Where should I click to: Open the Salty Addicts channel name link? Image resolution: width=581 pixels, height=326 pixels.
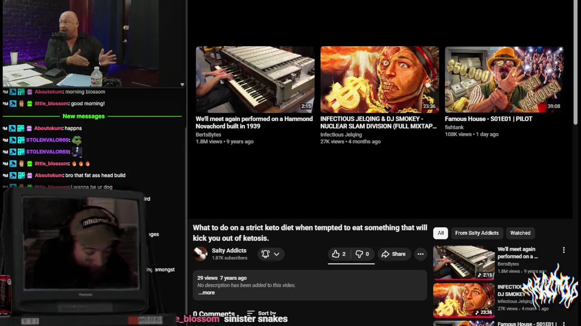229,250
